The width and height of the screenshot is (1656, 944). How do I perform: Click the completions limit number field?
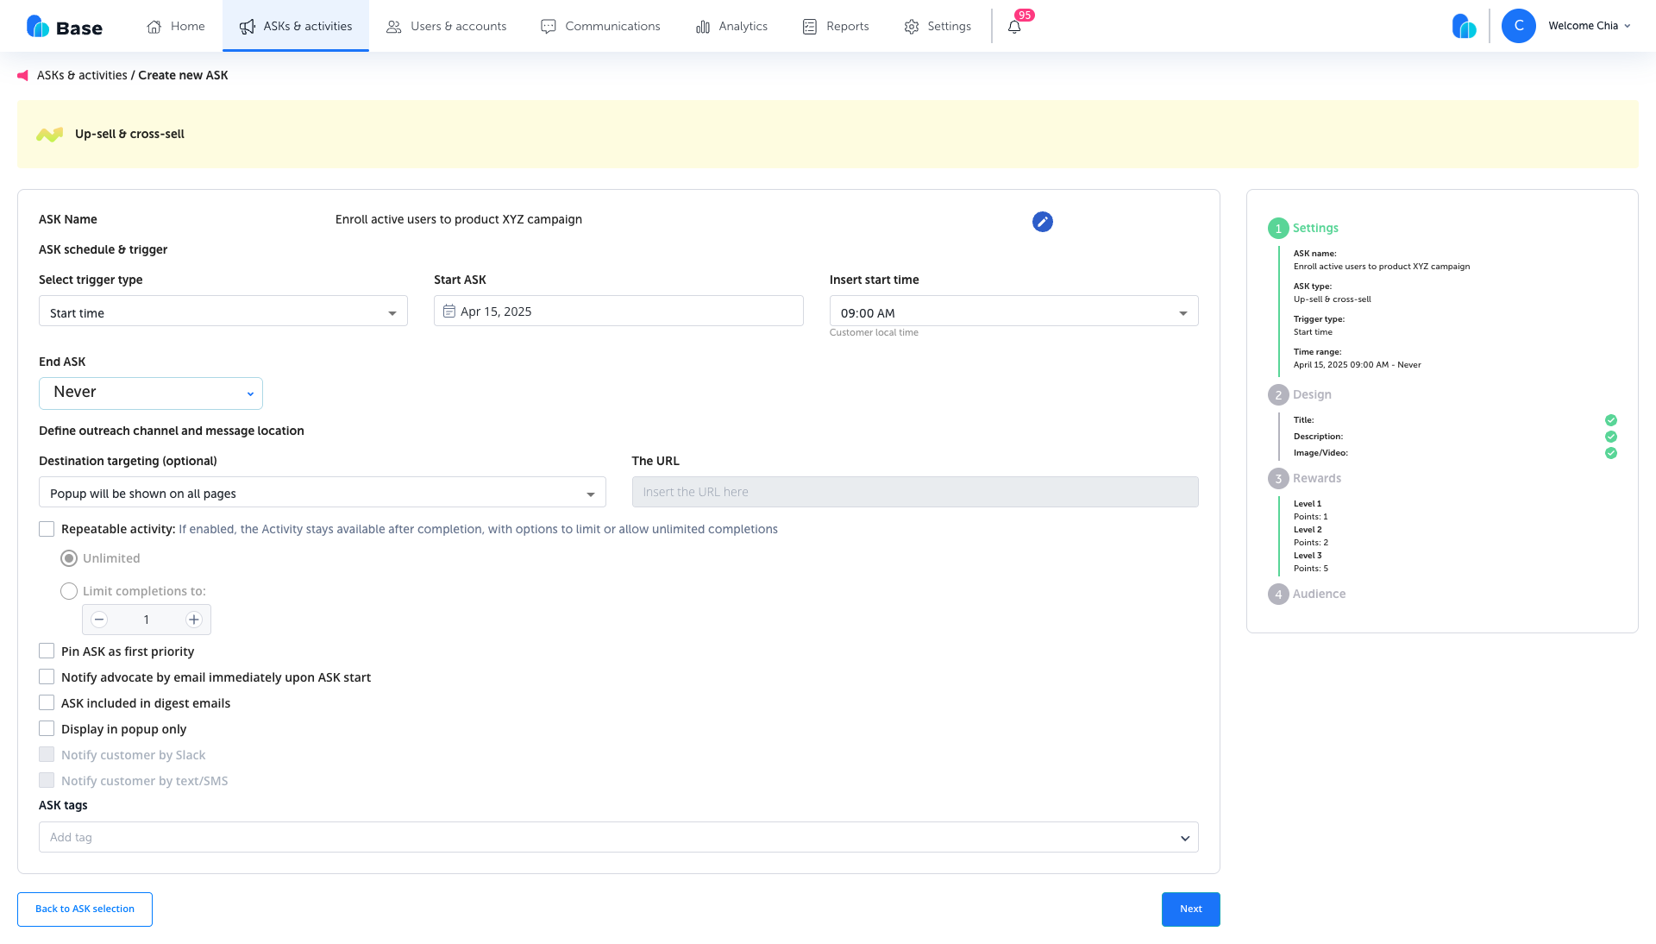coord(147,620)
